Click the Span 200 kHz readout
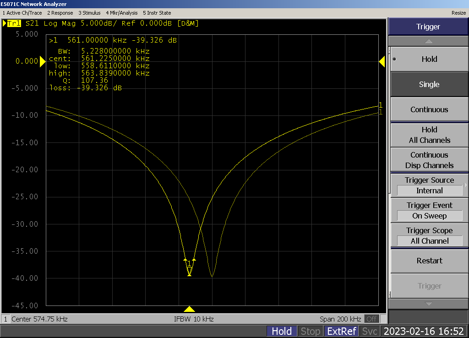 (x=340, y=319)
